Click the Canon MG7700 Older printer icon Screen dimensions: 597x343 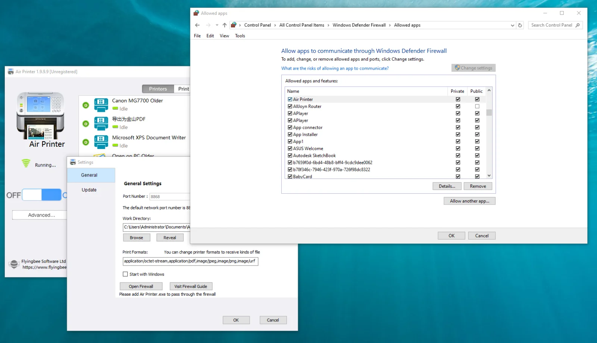click(x=101, y=105)
